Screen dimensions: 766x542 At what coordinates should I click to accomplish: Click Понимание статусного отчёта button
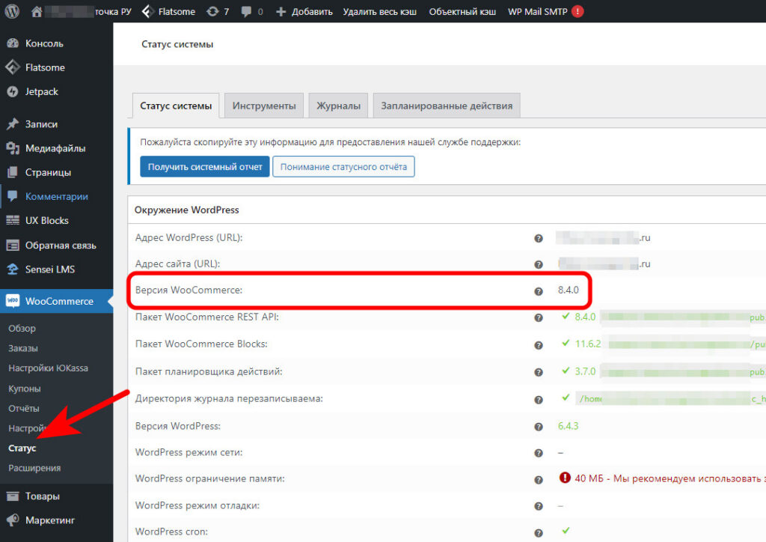point(343,167)
